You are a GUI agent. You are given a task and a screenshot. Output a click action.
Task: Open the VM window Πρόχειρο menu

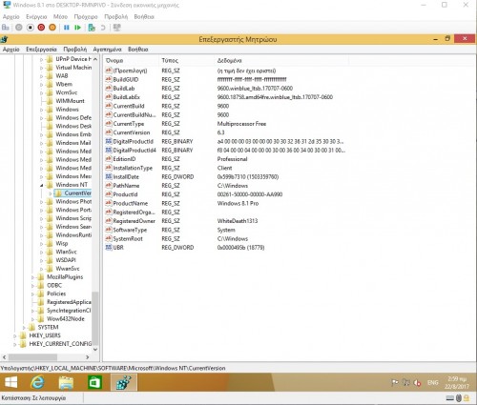pyautogui.click(x=86, y=16)
